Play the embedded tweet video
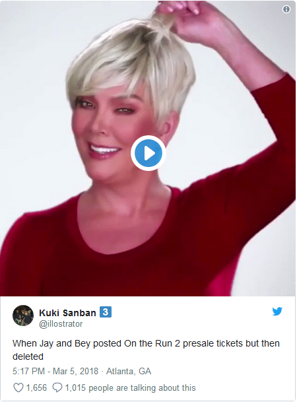The height and width of the screenshot is (402, 297). 148,153
